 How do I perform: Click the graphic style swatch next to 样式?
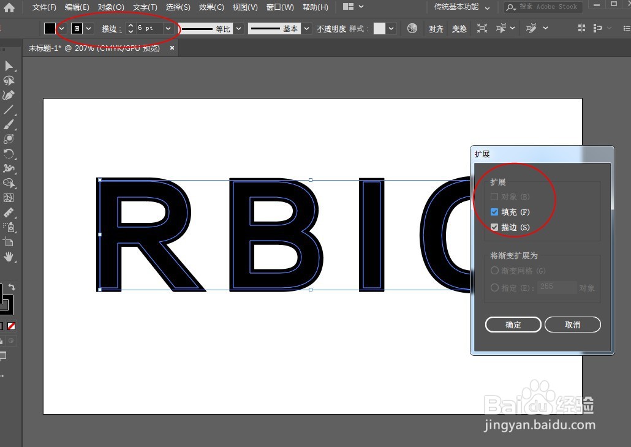(x=379, y=29)
